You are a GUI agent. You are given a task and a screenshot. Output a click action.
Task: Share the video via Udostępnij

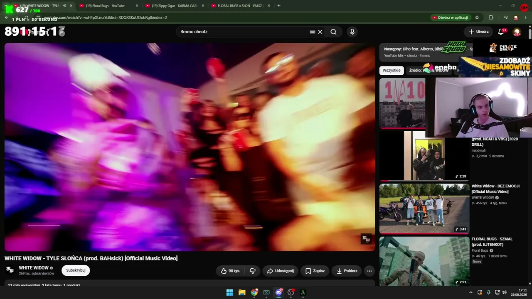point(280,271)
